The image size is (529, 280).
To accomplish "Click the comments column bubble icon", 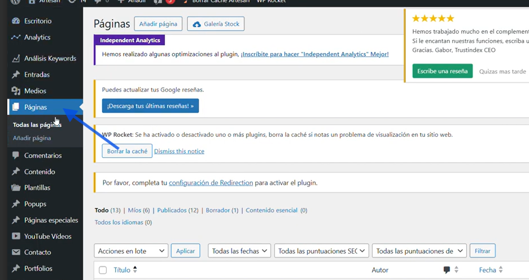I will pyautogui.click(x=447, y=270).
